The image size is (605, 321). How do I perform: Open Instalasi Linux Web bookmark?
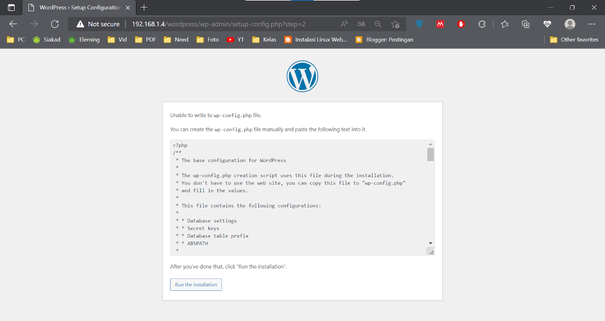pyautogui.click(x=316, y=40)
